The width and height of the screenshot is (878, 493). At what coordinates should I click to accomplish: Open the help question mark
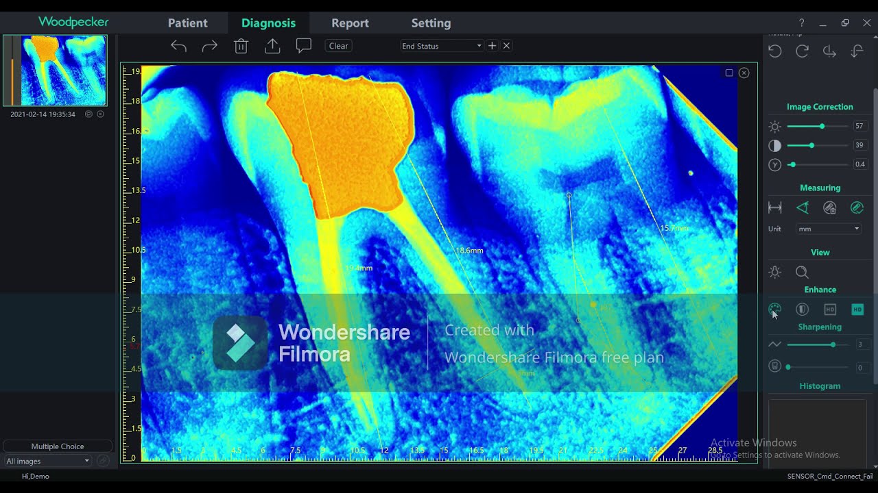[x=801, y=23]
